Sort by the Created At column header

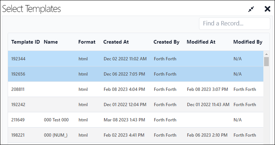116,42
